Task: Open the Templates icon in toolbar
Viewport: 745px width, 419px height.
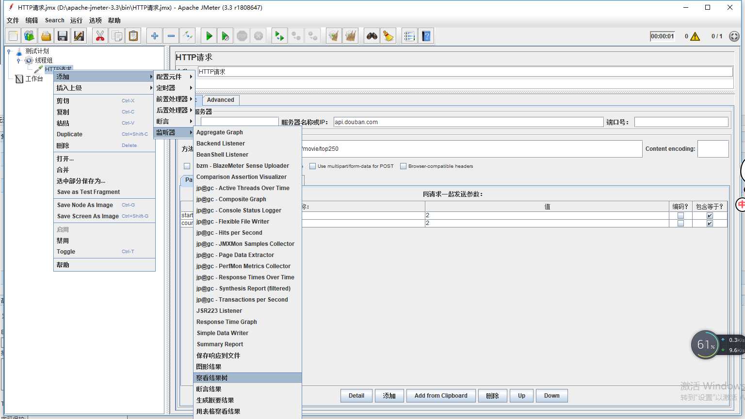Action: click(x=30, y=36)
